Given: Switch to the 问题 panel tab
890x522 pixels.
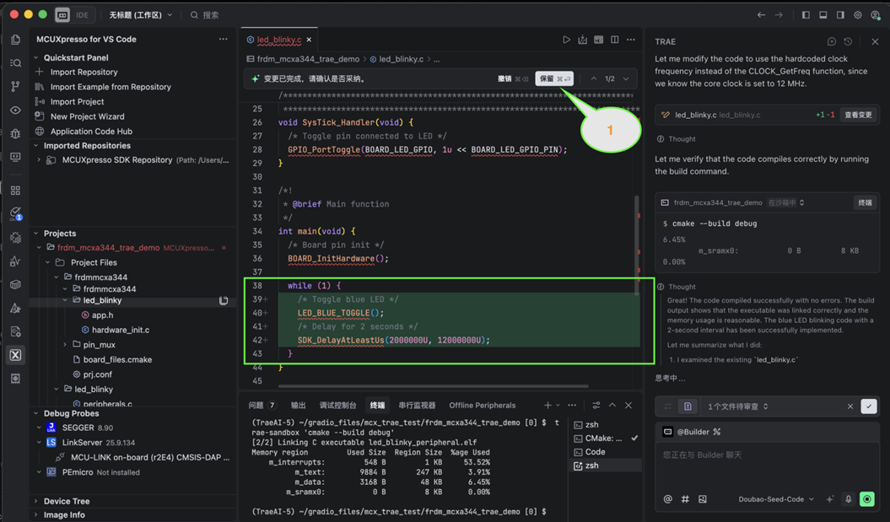Looking at the screenshot, I should [x=262, y=405].
